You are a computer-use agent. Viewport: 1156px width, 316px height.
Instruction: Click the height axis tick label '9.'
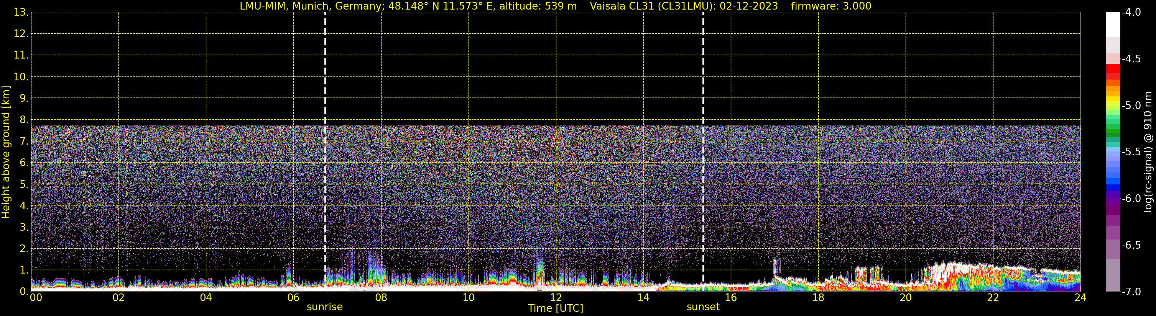coord(24,98)
